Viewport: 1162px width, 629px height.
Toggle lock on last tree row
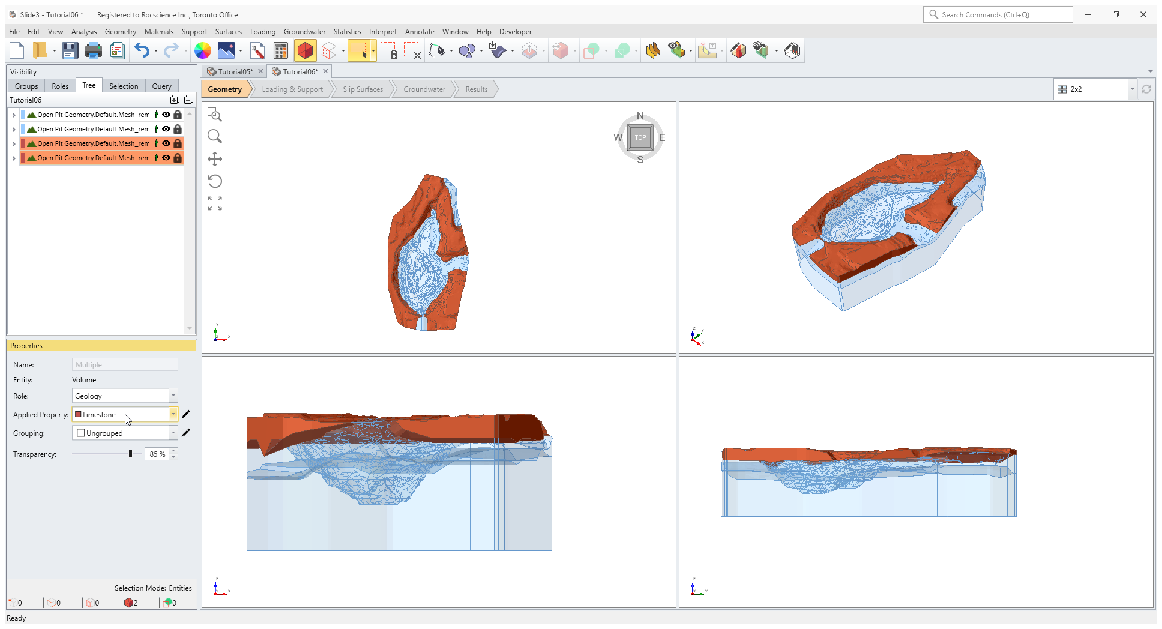pyautogui.click(x=178, y=158)
